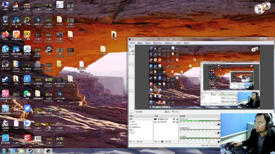Screen dimensions: 275x154
Task: Add a new source with the plus icon
Action: pyautogui.click(x=156, y=142)
